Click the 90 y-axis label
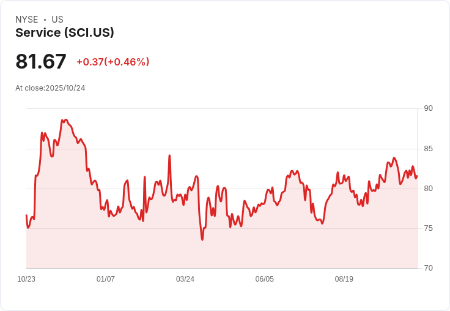 click(x=428, y=108)
